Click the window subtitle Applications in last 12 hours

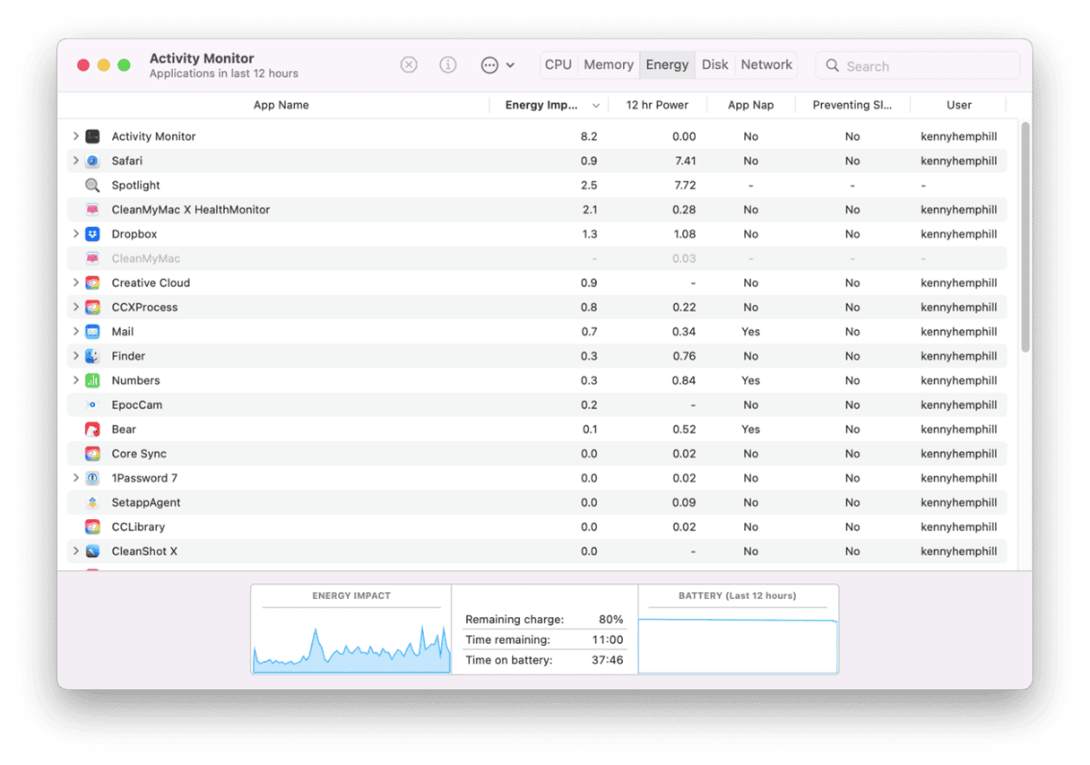(x=224, y=74)
